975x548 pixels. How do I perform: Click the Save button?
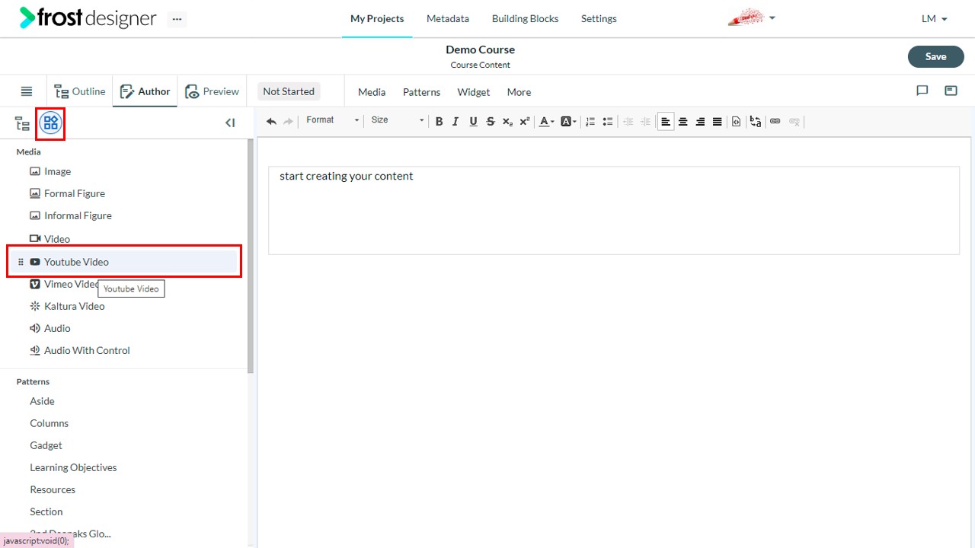pyautogui.click(x=935, y=56)
